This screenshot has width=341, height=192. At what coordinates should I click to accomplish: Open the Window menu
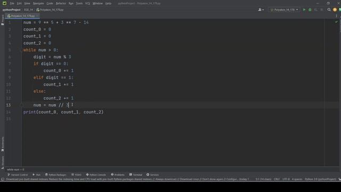click(98, 3)
